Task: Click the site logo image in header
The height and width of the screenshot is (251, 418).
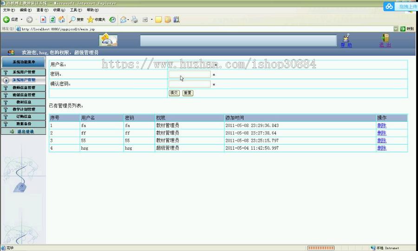Action: click(108, 40)
